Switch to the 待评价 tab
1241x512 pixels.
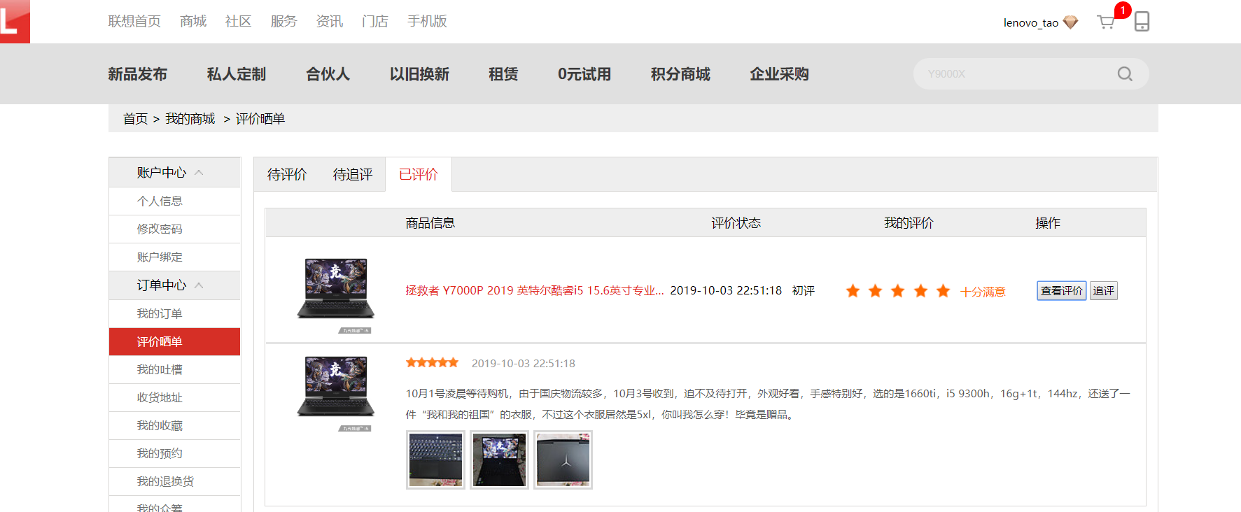(287, 174)
